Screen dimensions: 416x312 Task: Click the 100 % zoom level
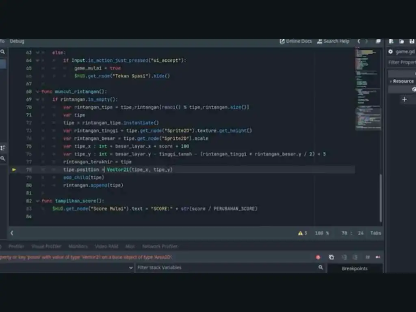(x=322, y=233)
